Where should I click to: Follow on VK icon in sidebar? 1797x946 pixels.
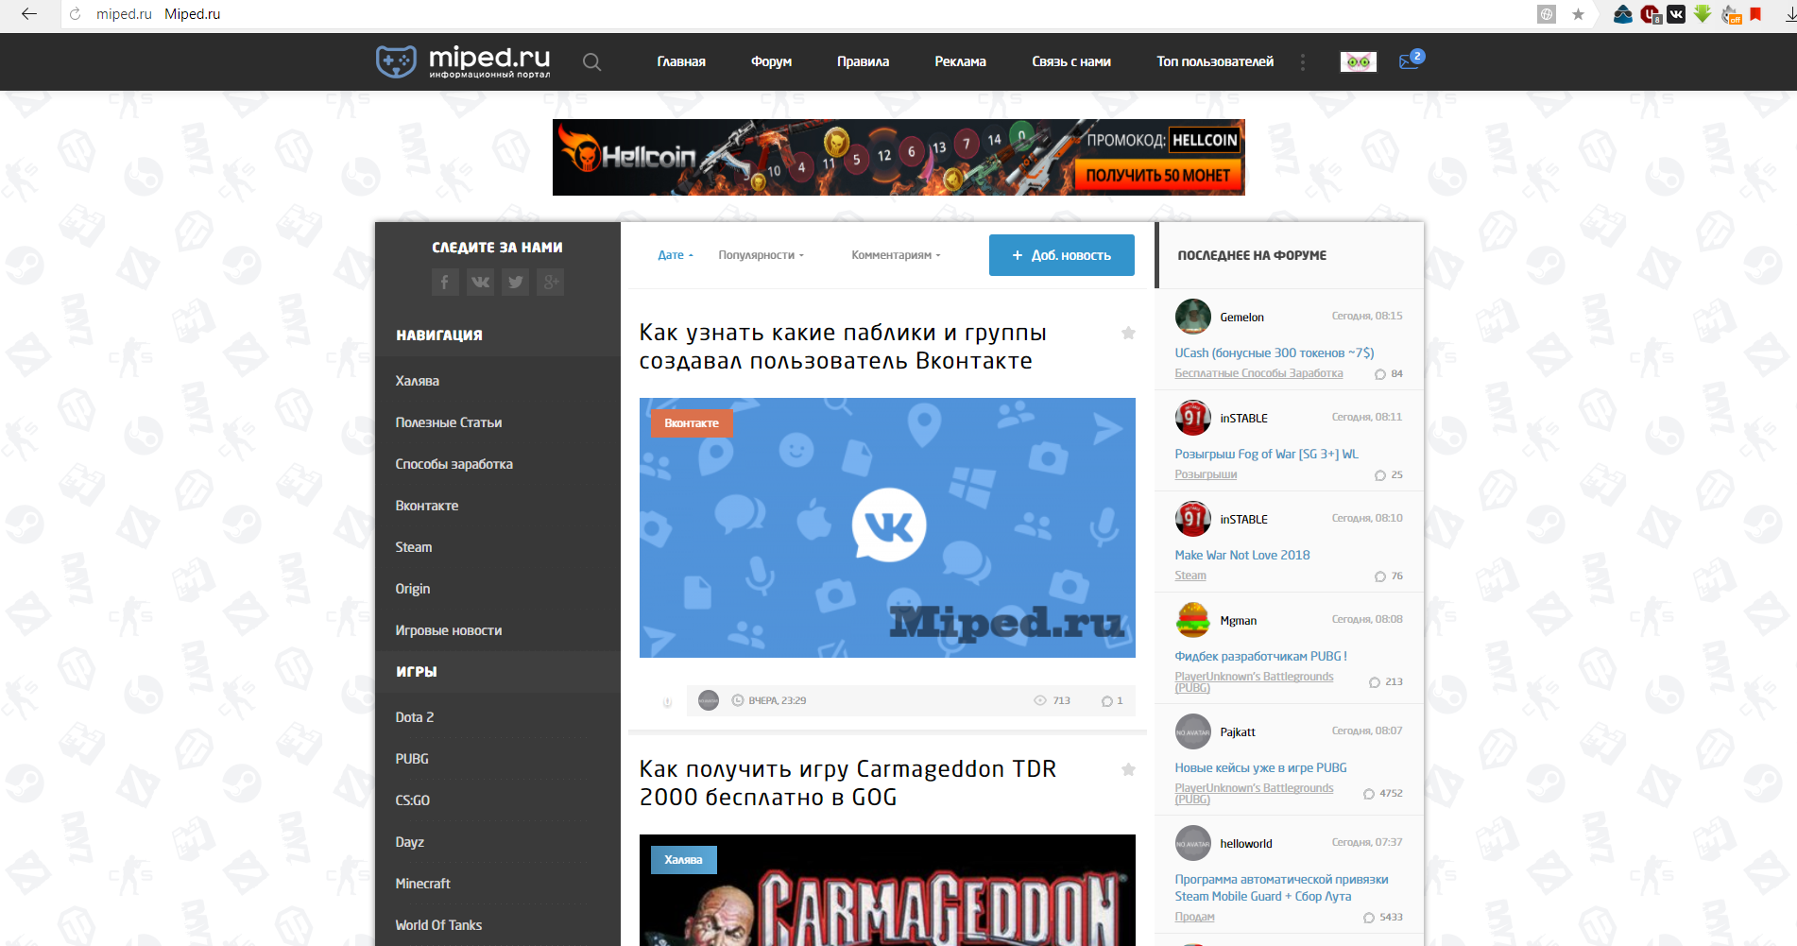point(480,282)
